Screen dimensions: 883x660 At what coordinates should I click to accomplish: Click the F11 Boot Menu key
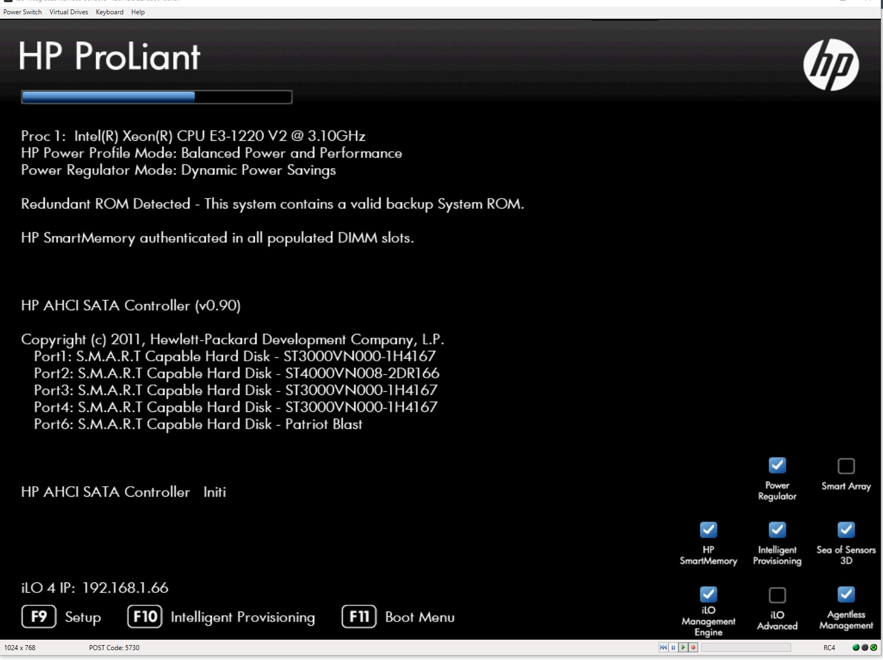pos(359,617)
